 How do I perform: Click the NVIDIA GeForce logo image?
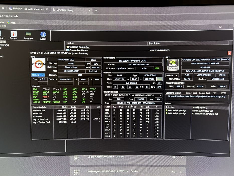pyautogui.click(x=173, y=65)
